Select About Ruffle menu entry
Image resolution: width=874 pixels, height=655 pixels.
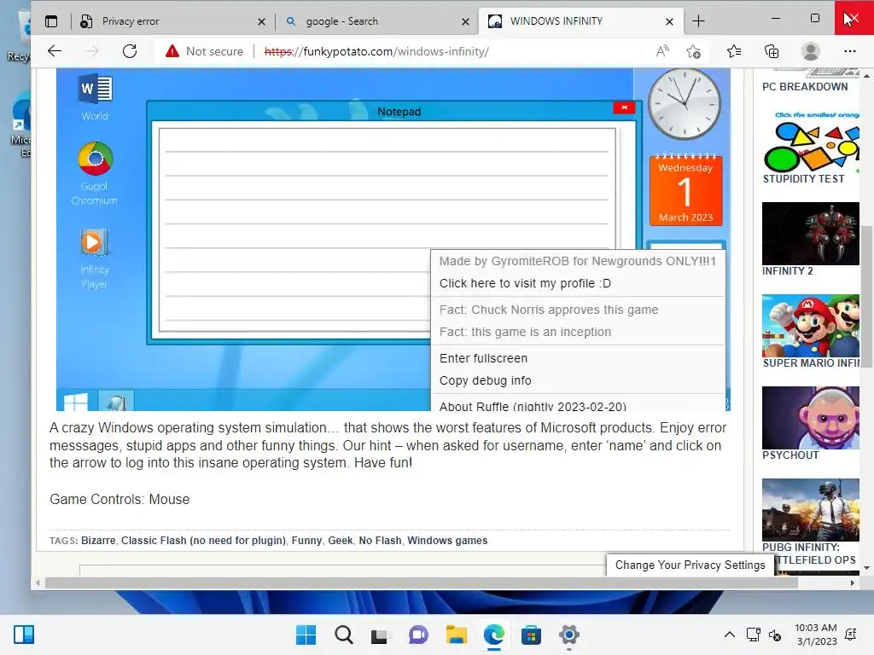coord(533,406)
